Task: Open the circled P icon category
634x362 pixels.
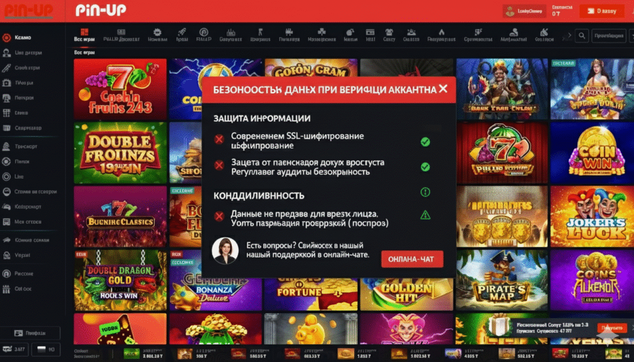Action: [x=204, y=35]
